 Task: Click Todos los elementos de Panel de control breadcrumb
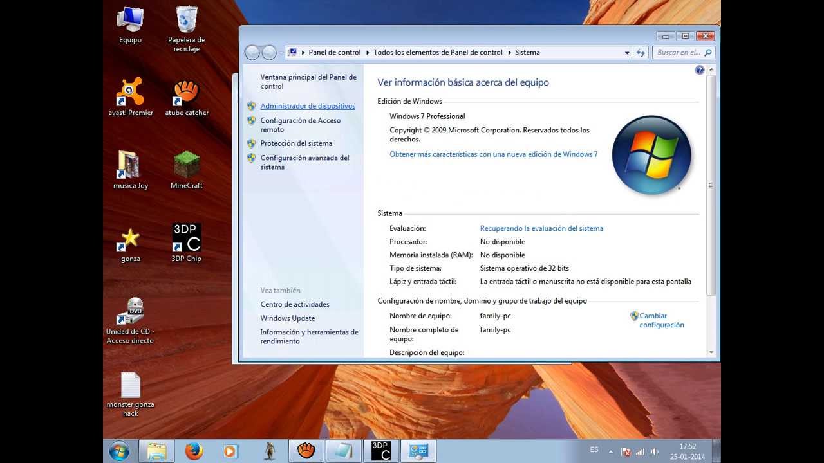pos(438,53)
